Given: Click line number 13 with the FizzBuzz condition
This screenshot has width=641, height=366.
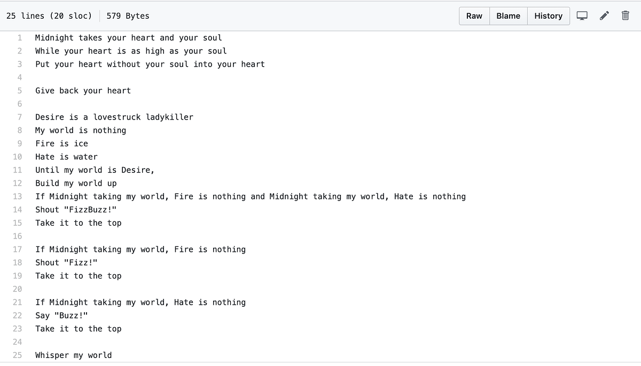Looking at the screenshot, I should point(17,196).
